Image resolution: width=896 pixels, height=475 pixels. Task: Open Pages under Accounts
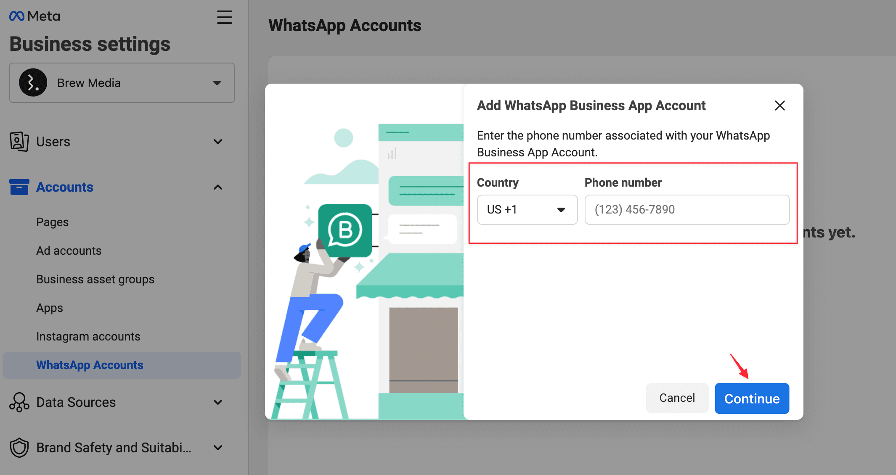tap(52, 222)
